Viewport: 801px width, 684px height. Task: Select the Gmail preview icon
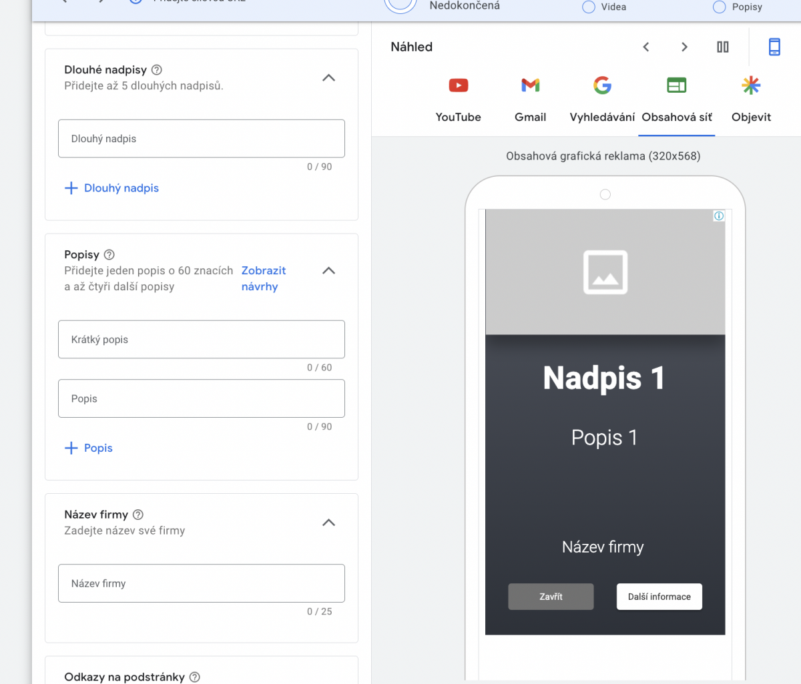tap(530, 85)
